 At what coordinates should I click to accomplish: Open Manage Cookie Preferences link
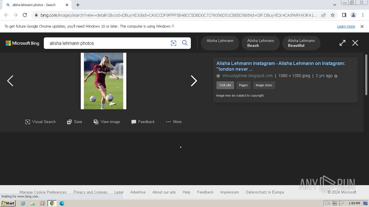tap(43, 192)
